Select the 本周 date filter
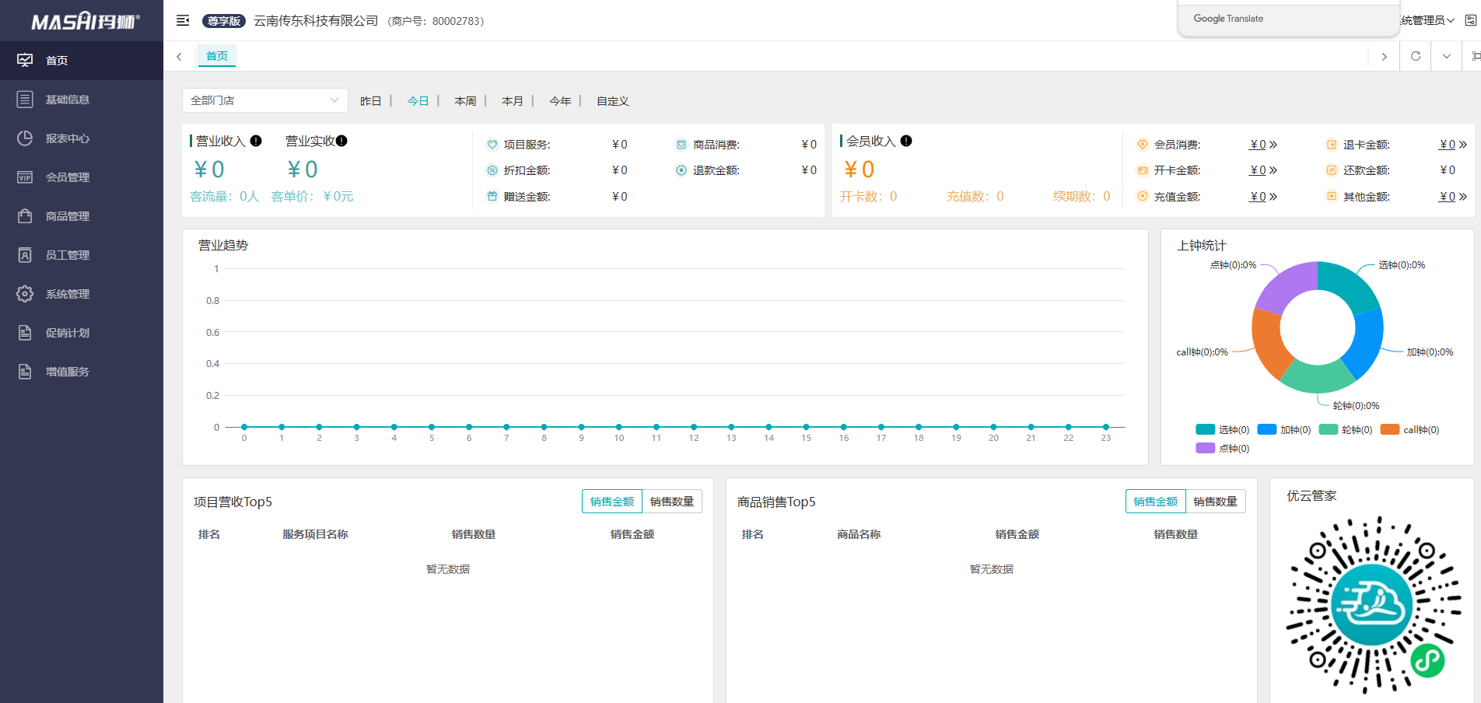Screen dimensions: 1481x703 465,101
